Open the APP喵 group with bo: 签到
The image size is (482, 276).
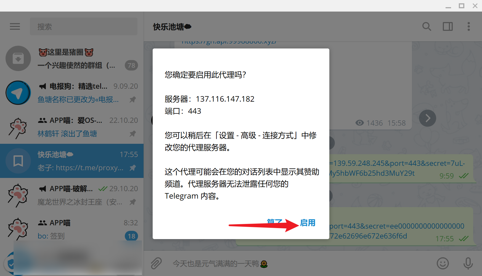click(x=72, y=229)
